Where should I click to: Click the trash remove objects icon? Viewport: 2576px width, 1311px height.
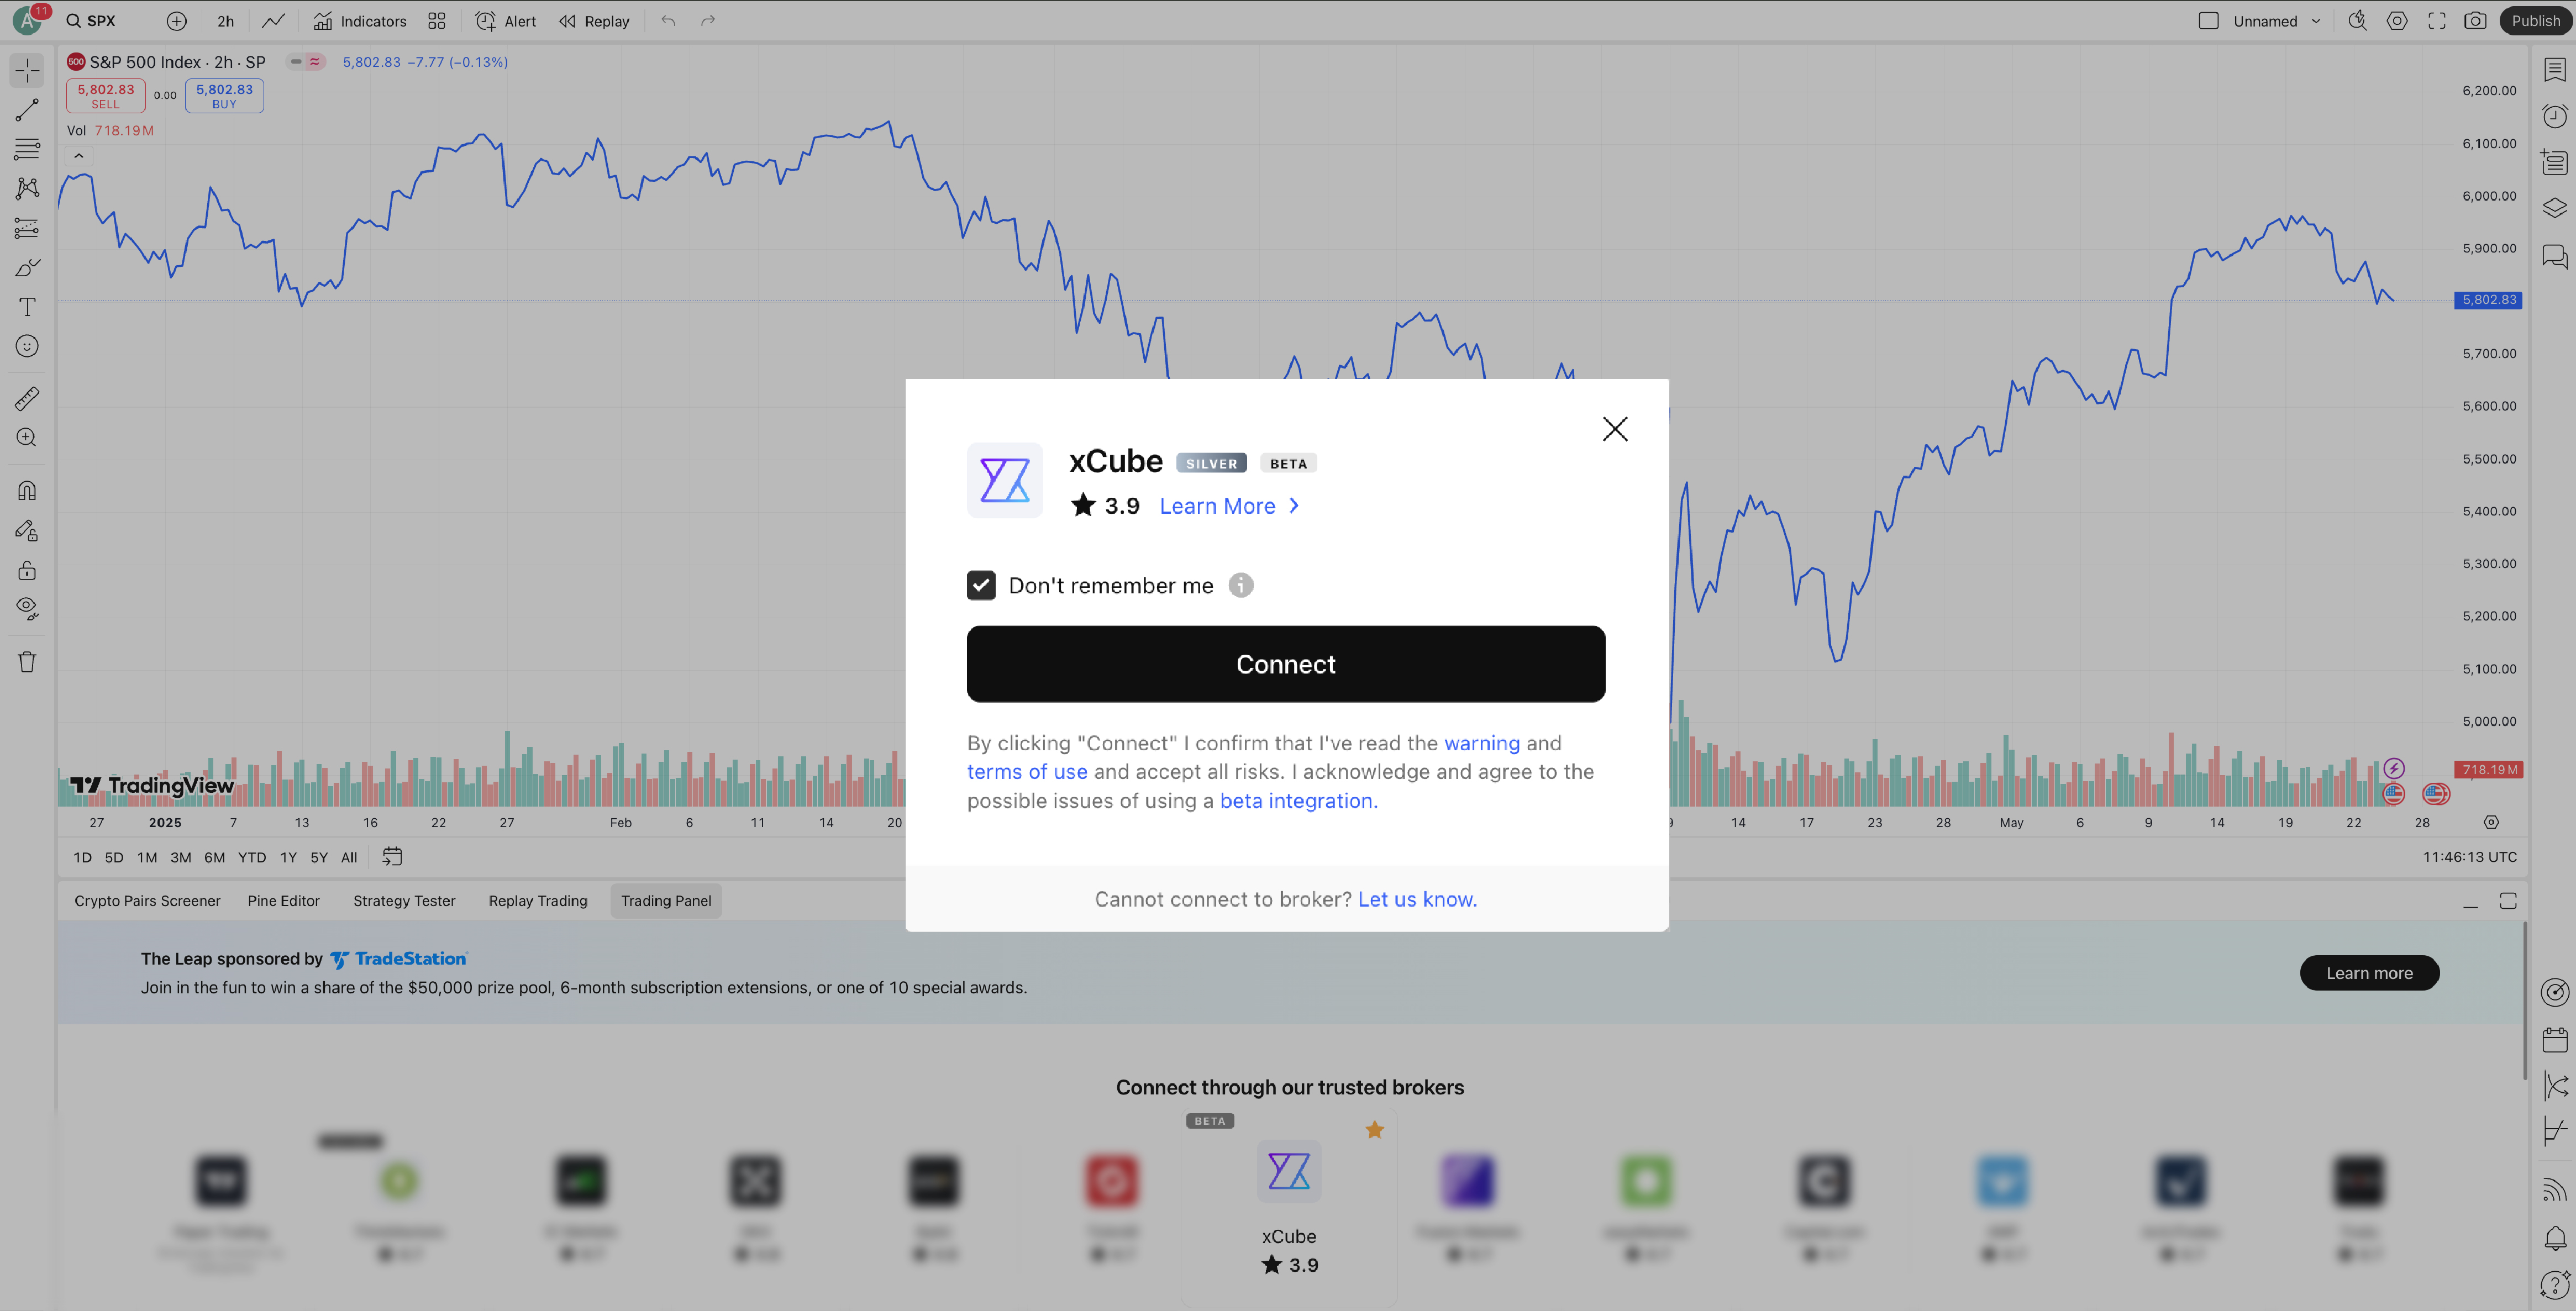pos(27,662)
